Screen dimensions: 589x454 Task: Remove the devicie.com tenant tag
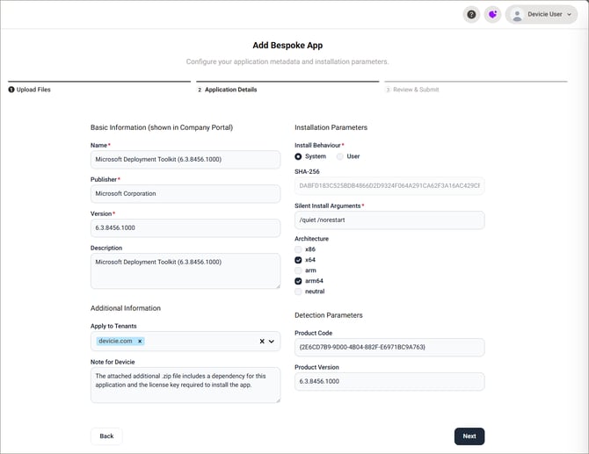coord(141,341)
